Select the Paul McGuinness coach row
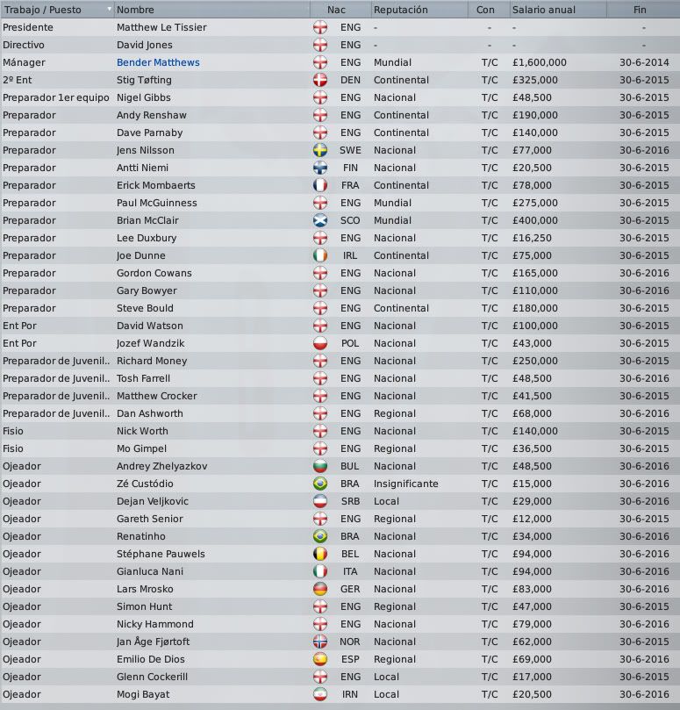680x710 pixels. (x=340, y=203)
